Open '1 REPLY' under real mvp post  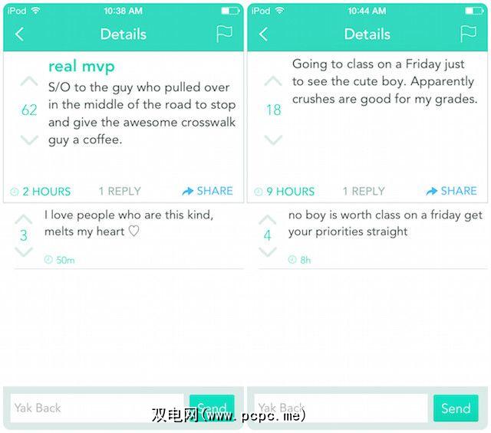(120, 192)
